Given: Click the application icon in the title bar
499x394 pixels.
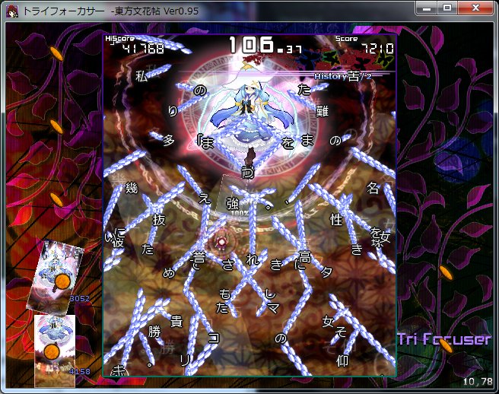Looking at the screenshot, I should 12,11.
